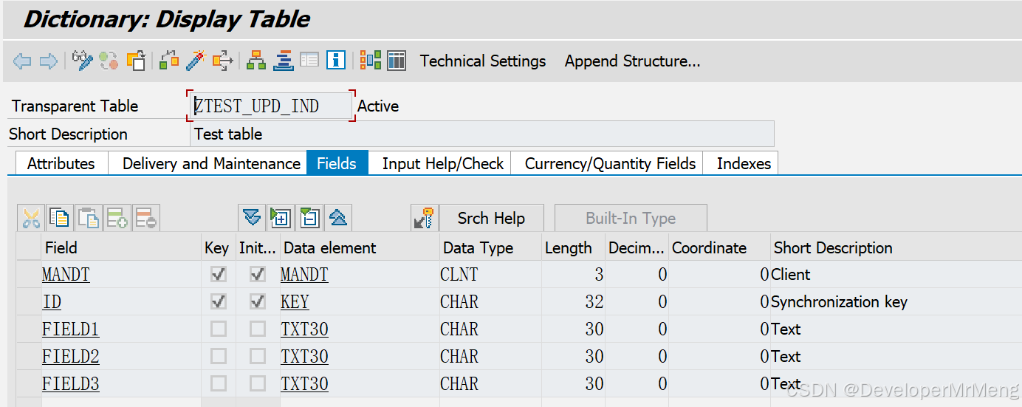Click the Data Type column header
The height and width of the screenshot is (407, 1022).
click(x=490, y=247)
